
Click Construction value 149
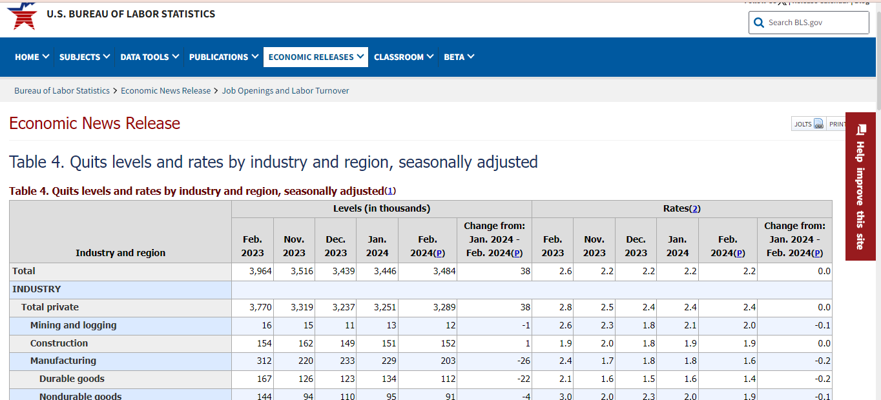pyautogui.click(x=336, y=344)
